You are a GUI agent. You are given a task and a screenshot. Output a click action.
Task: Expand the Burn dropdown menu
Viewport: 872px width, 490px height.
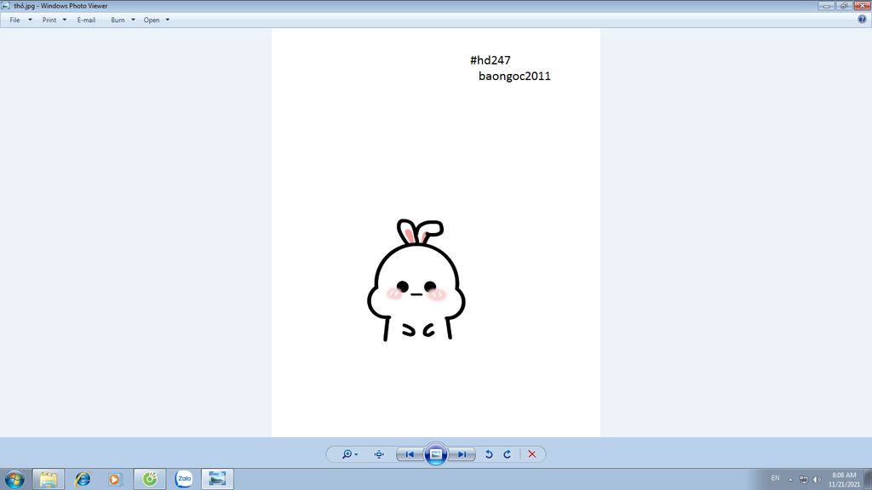[x=123, y=20]
